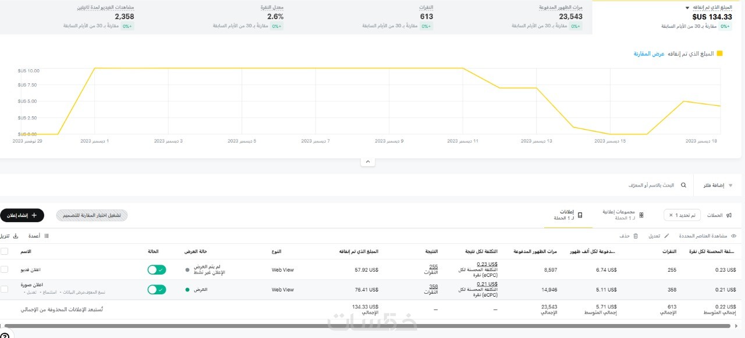Open the columns settings icon

click(x=47, y=236)
